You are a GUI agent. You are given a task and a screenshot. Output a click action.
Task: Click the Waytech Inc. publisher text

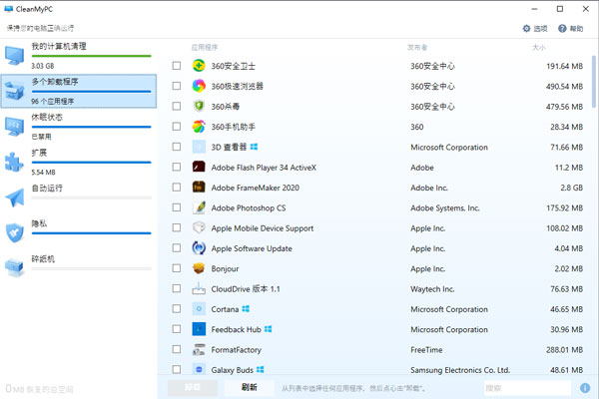coord(432,288)
